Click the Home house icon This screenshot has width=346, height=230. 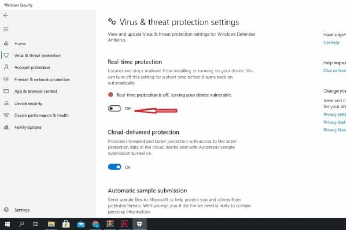[6, 44]
